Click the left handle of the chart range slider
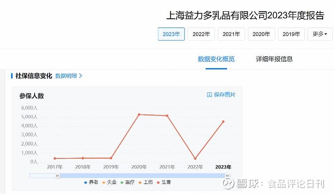334x194 pixels. [x=58, y=176]
